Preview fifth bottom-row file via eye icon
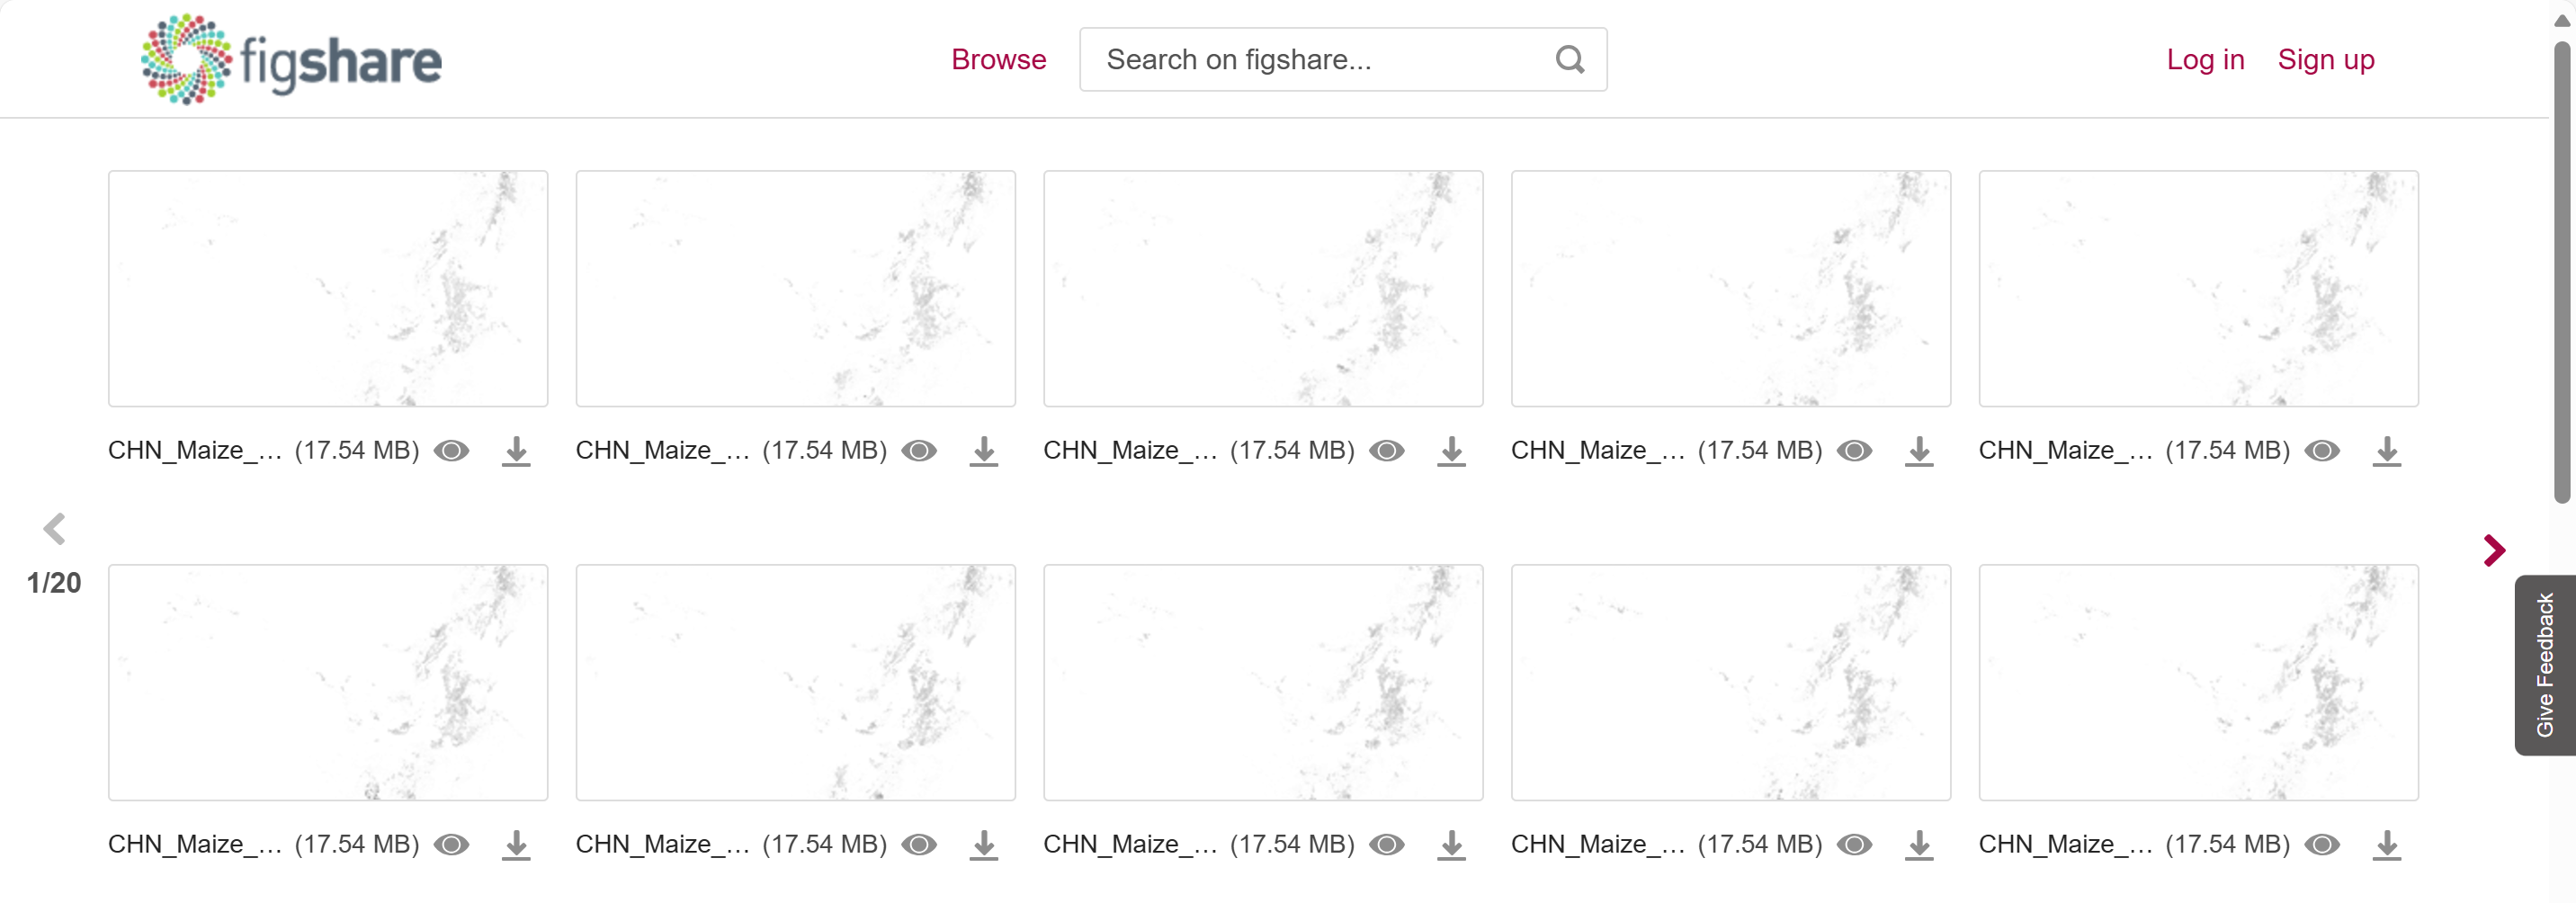The width and height of the screenshot is (2576, 903). point(2322,845)
